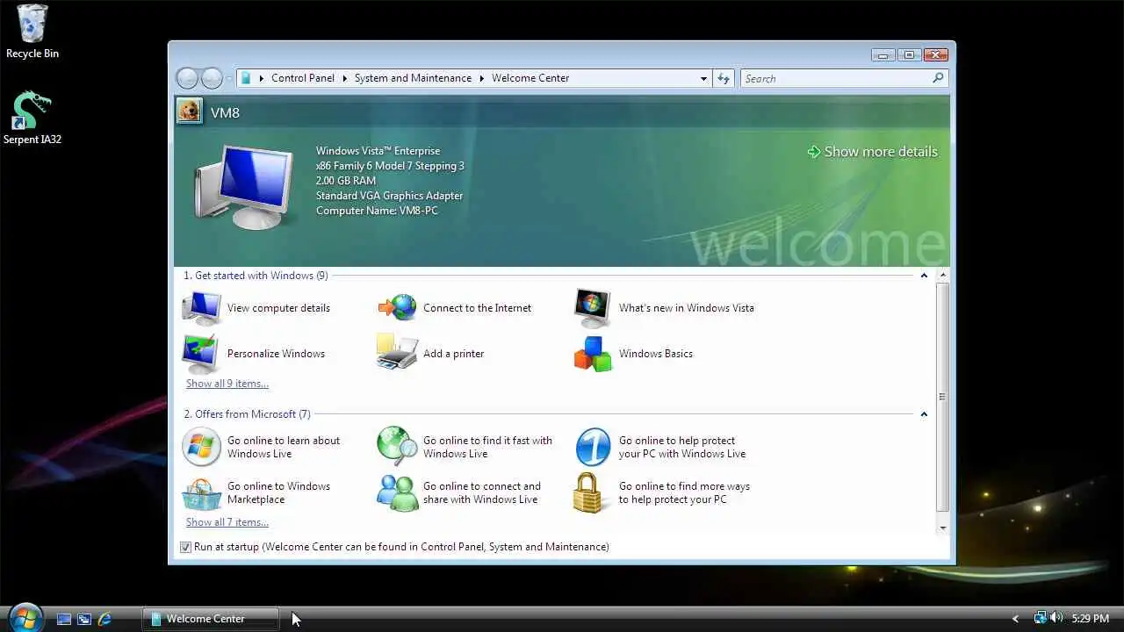Click the Forward navigation arrow
Viewport: 1124px width, 632px height.
[212, 78]
